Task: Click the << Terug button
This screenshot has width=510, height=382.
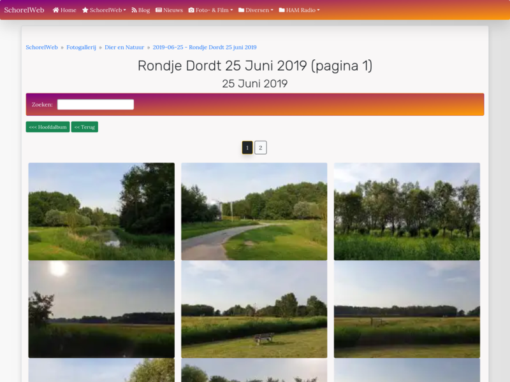Action: click(x=85, y=127)
